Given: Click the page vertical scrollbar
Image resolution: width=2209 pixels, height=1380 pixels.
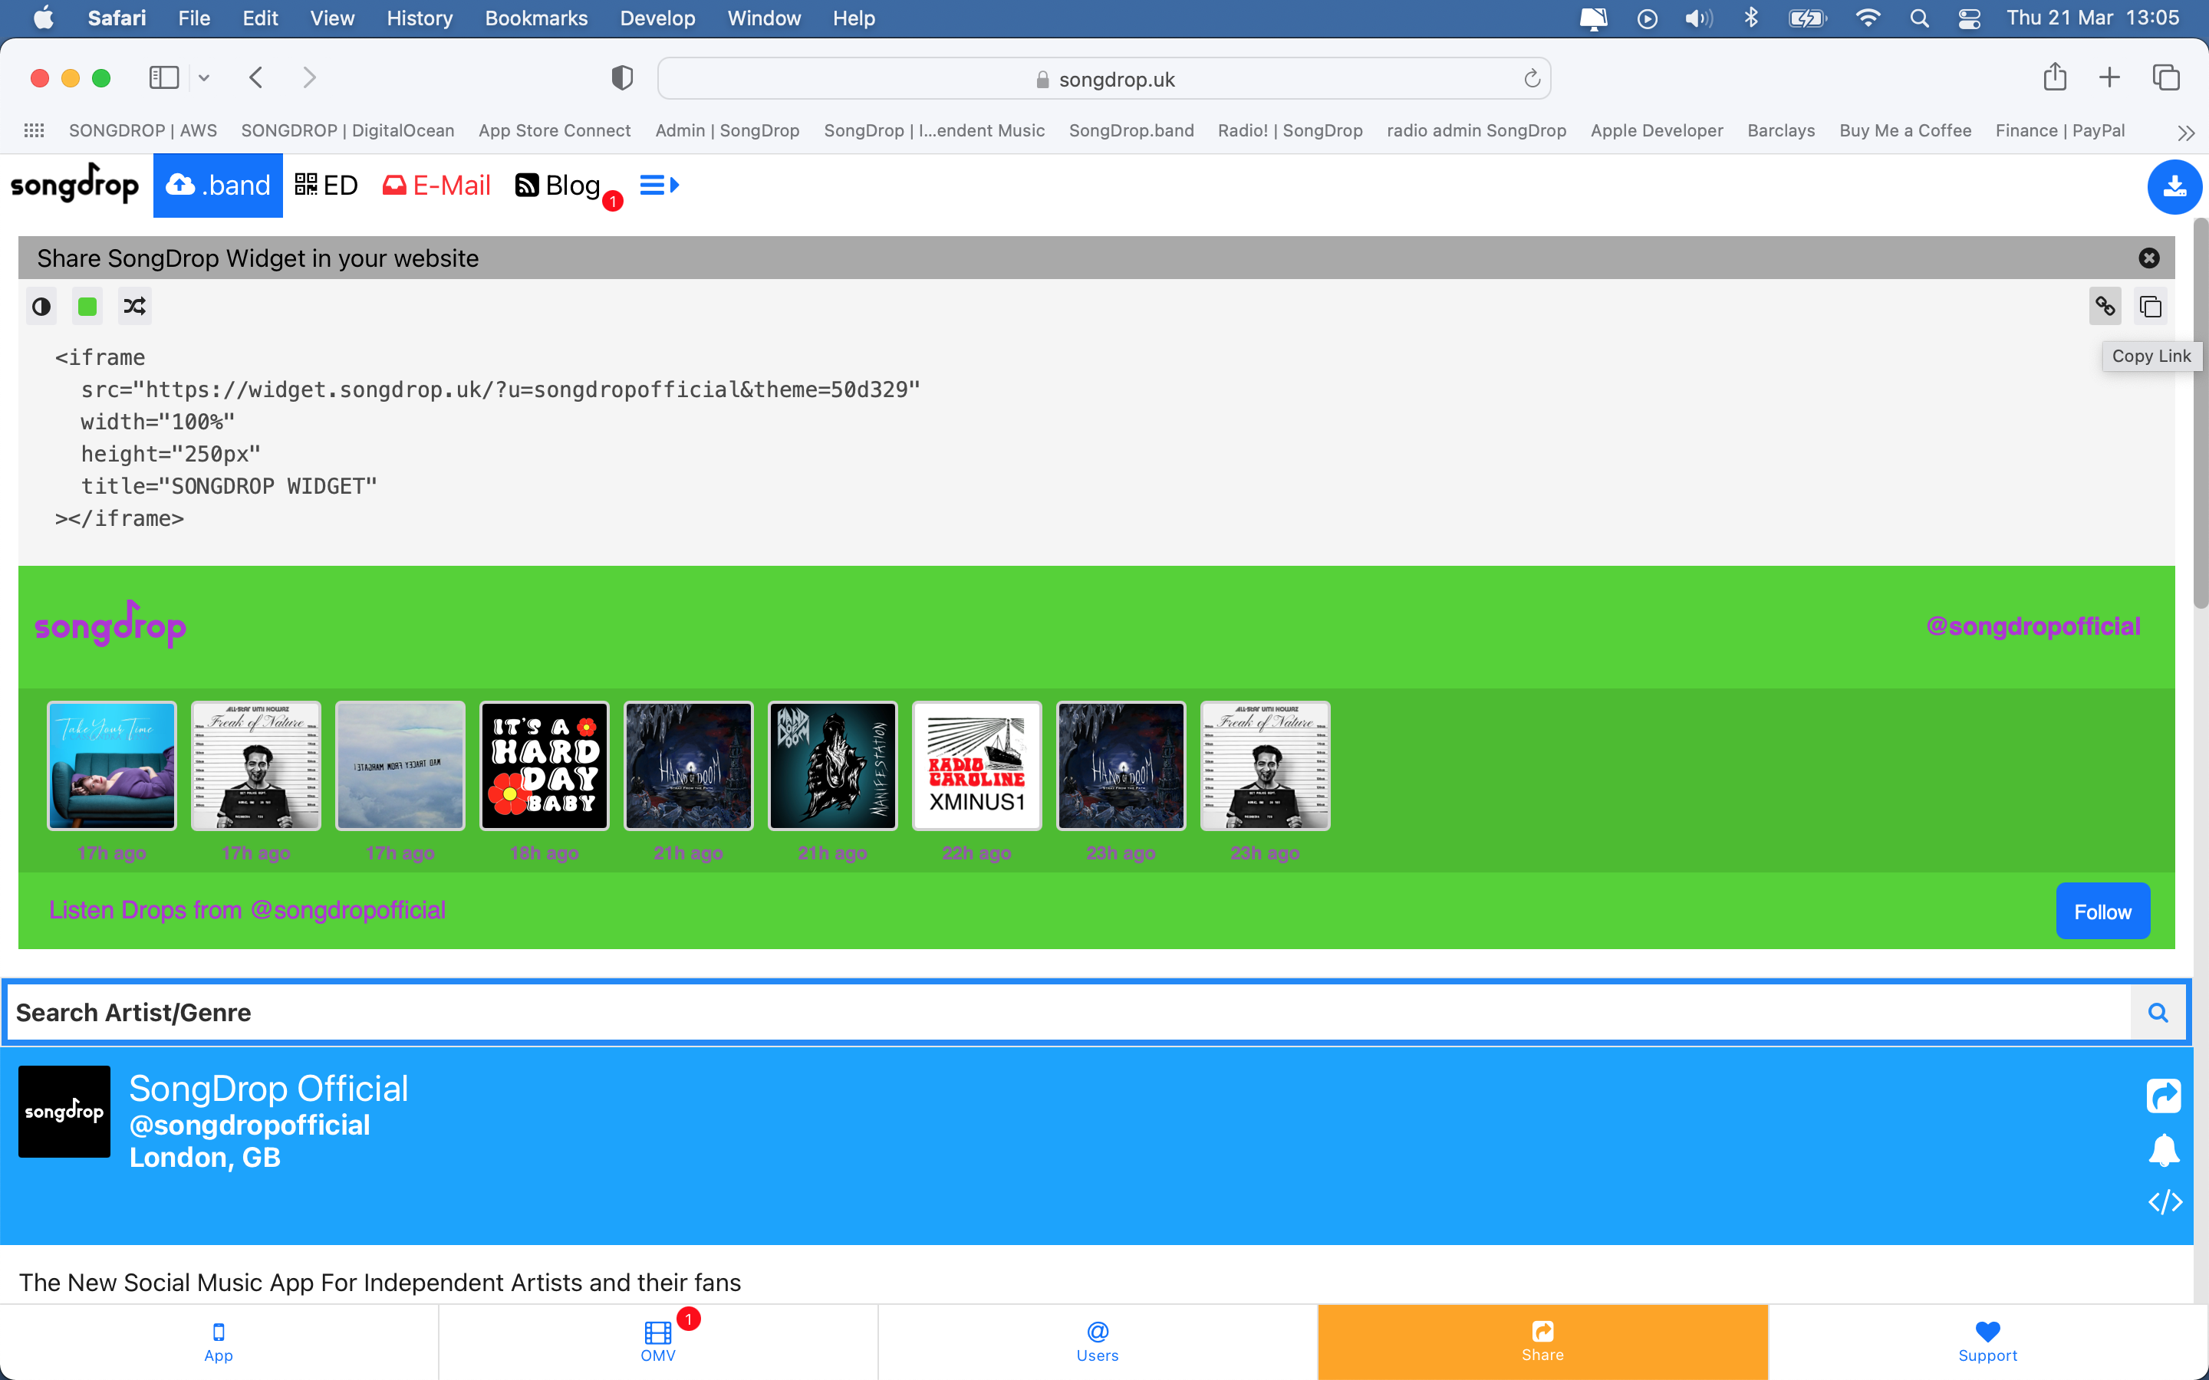Looking at the screenshot, I should (2200, 414).
